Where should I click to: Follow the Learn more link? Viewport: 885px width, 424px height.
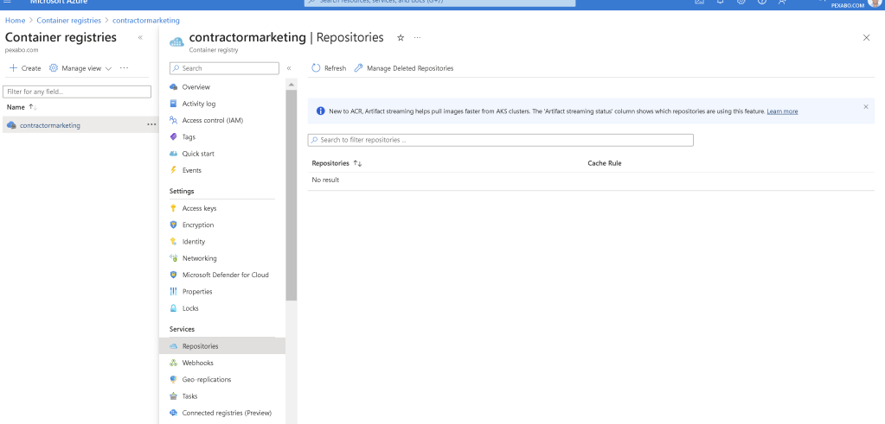tap(782, 111)
